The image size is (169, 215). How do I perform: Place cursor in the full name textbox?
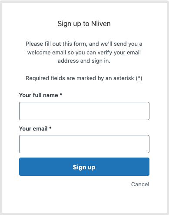tap(84, 111)
